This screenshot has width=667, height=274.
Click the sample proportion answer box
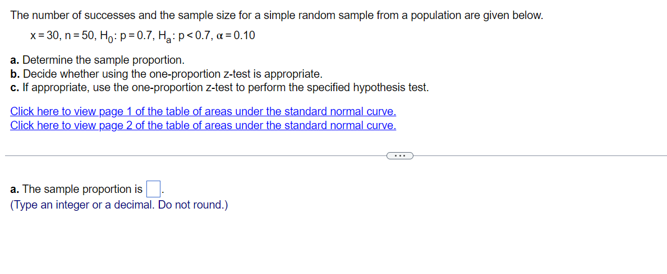[153, 189]
